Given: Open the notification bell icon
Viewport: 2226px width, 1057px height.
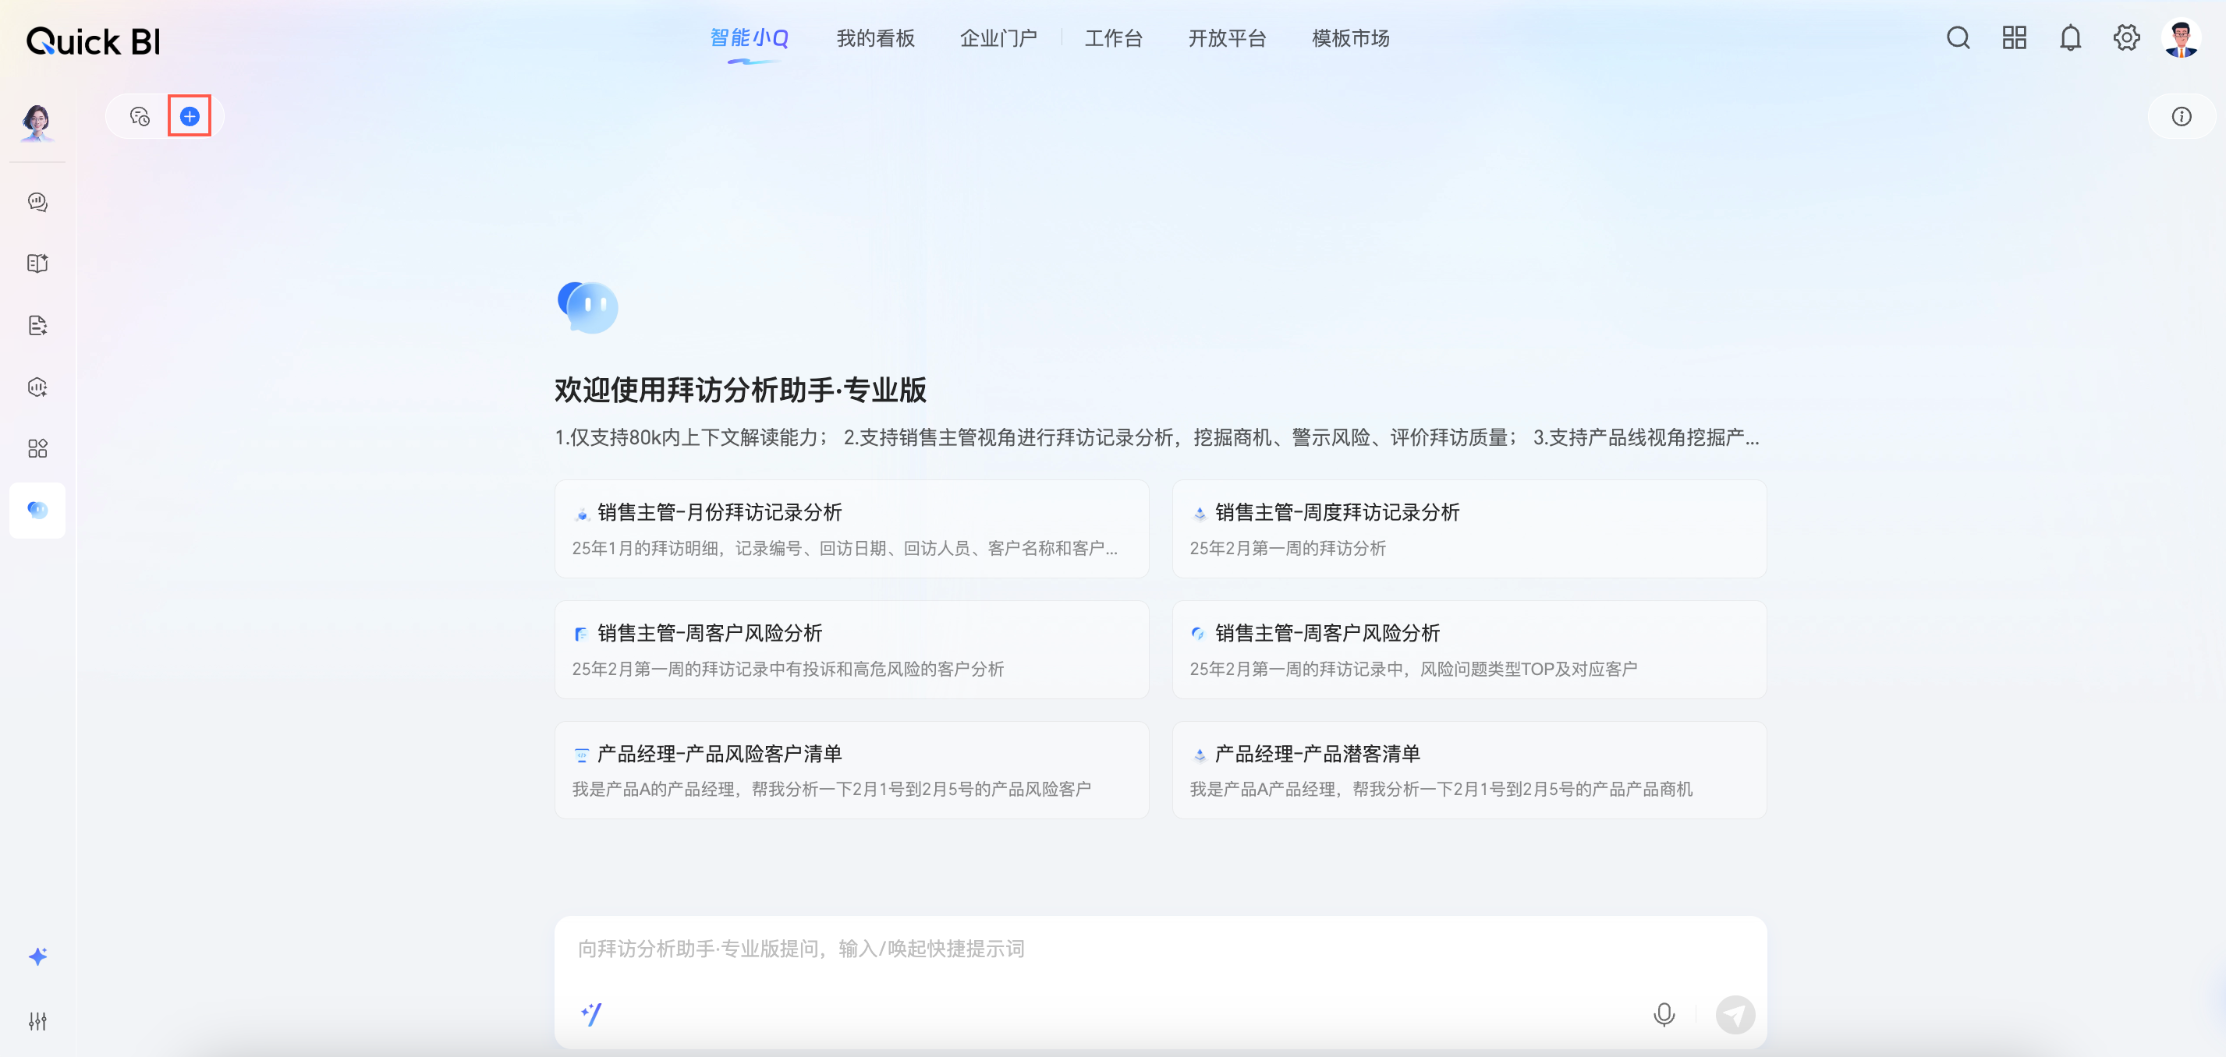Looking at the screenshot, I should (2069, 38).
